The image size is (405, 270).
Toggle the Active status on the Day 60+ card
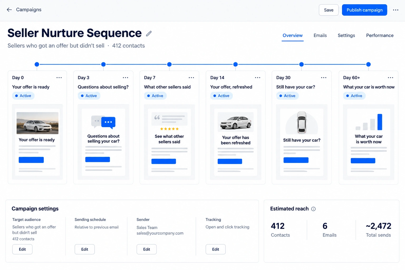[x=354, y=96]
